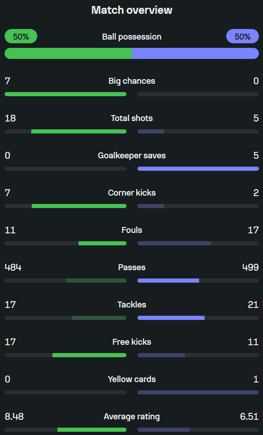Select the Passes value 499
263x435 pixels.
(x=250, y=267)
